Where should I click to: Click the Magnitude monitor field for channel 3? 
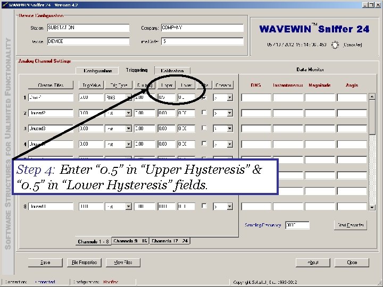320,129
